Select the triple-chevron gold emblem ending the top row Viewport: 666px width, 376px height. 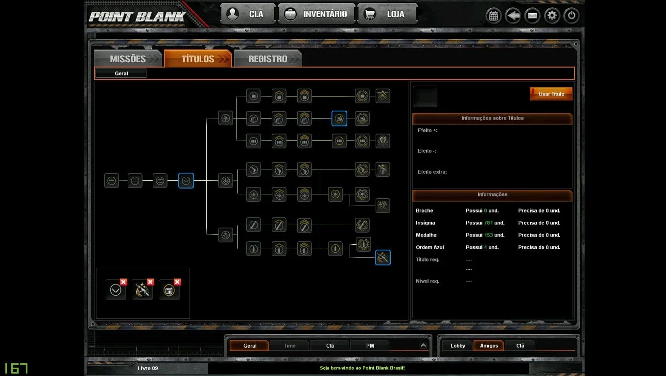383,96
